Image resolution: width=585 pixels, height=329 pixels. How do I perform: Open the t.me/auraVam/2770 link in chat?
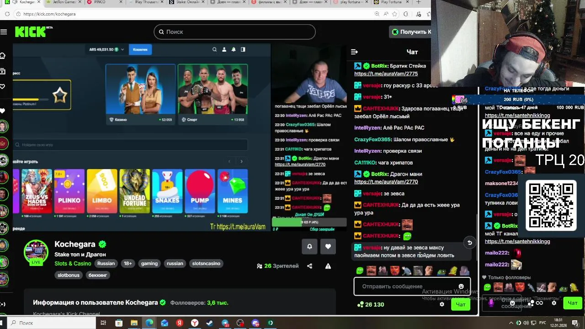386,181
